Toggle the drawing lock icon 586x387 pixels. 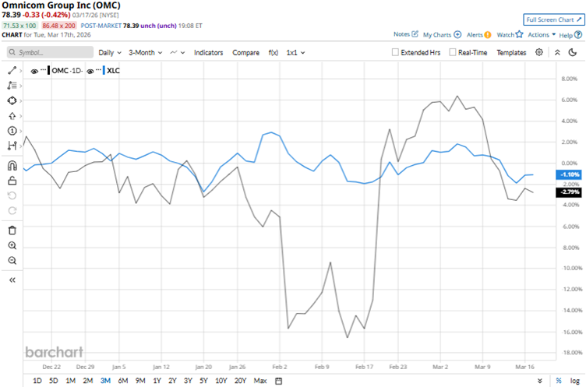pos(12,181)
